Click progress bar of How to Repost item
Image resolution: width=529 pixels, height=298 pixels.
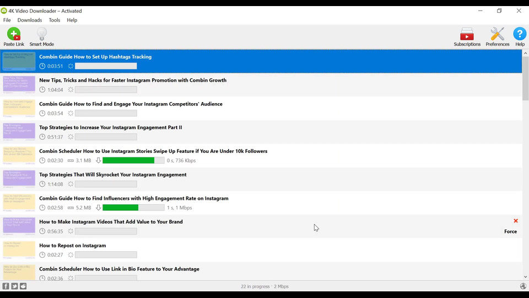click(106, 255)
